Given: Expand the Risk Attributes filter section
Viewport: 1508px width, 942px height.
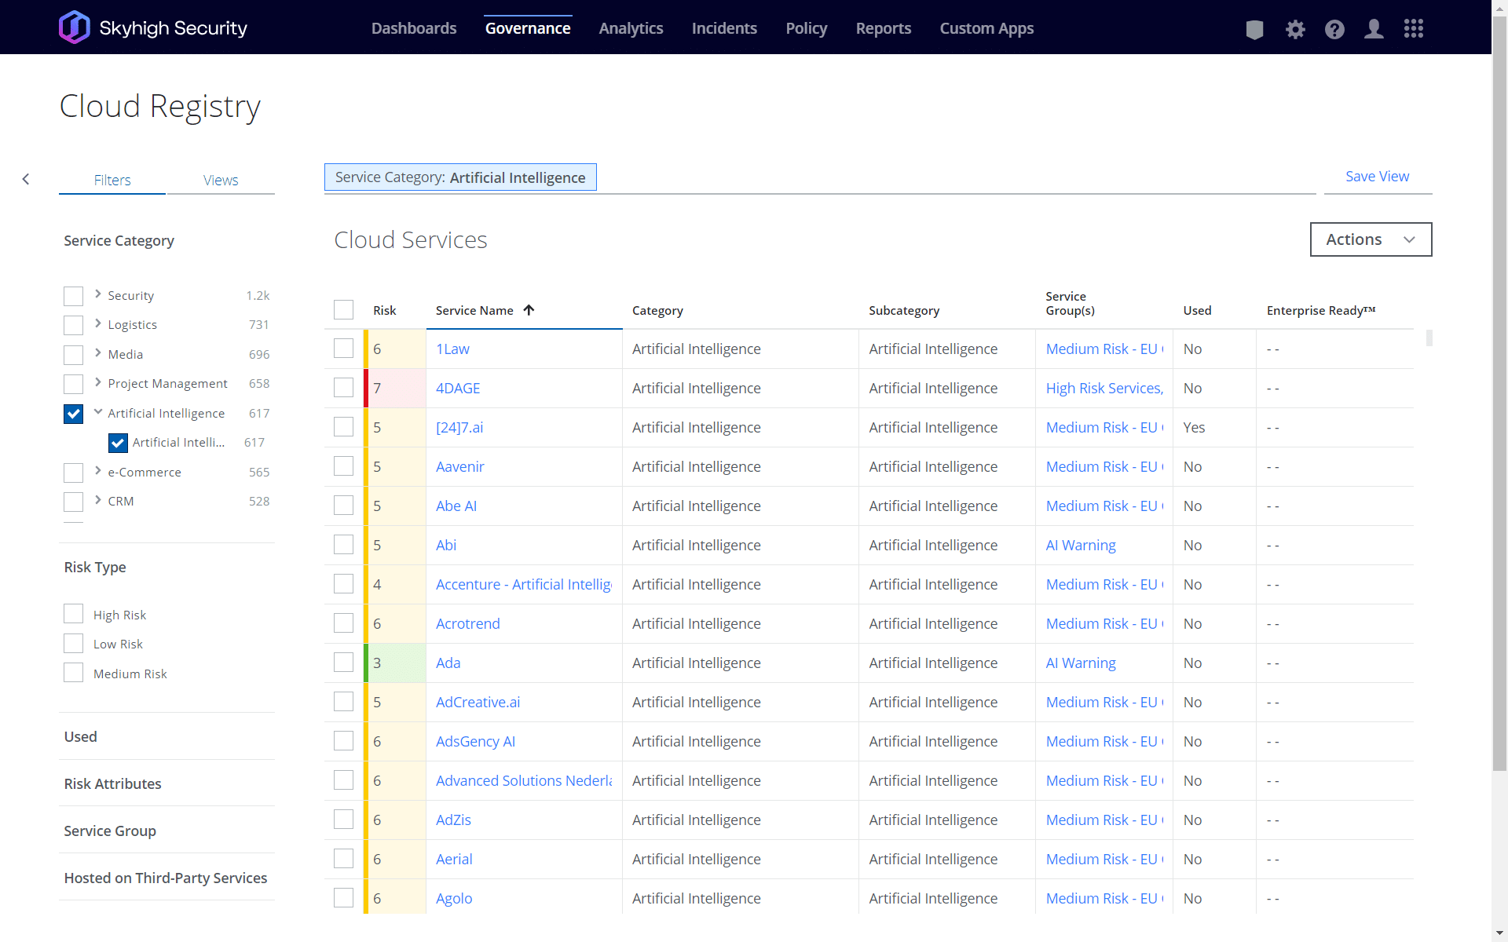Looking at the screenshot, I should pos(112,783).
